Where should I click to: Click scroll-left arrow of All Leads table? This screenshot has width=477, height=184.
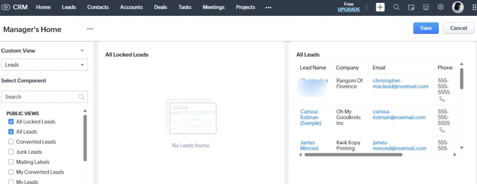(300, 155)
